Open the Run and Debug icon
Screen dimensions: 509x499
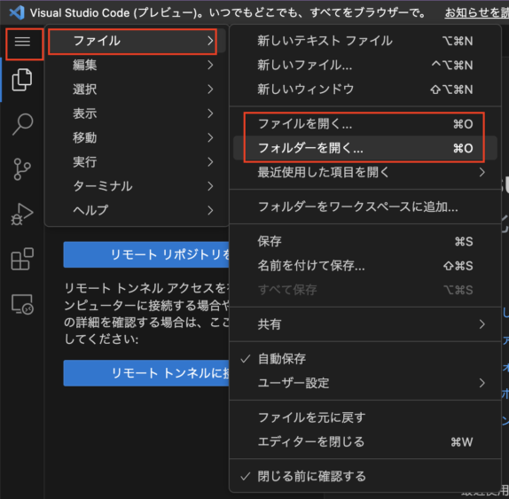click(22, 214)
